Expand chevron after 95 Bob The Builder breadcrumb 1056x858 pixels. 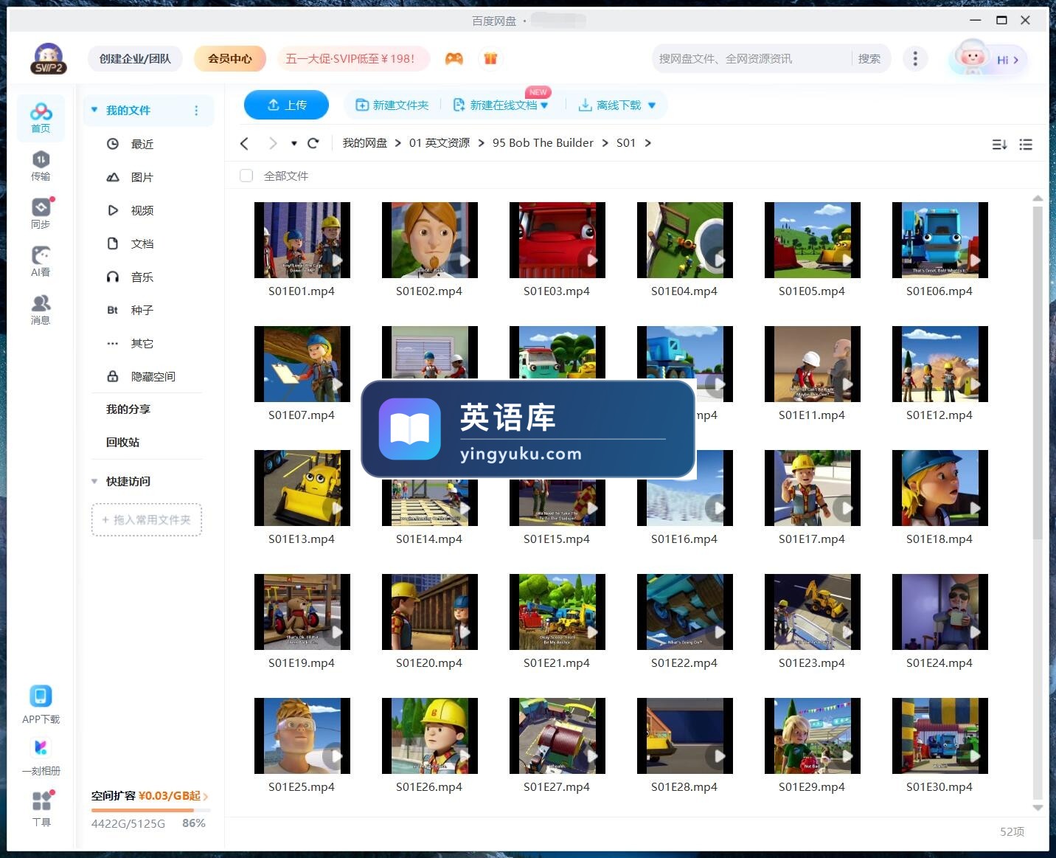(x=605, y=143)
